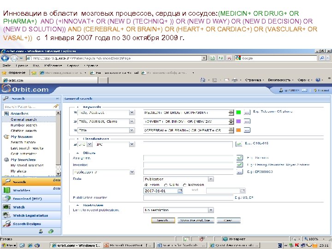Viewport: 332px width, 249px height.
Task: Collapse the Others section
Action: (x=78, y=153)
